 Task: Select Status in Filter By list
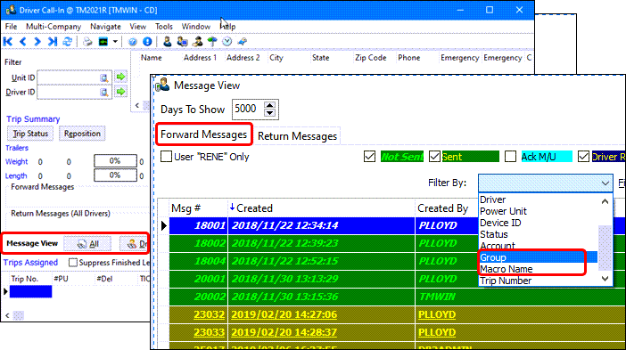coord(539,234)
